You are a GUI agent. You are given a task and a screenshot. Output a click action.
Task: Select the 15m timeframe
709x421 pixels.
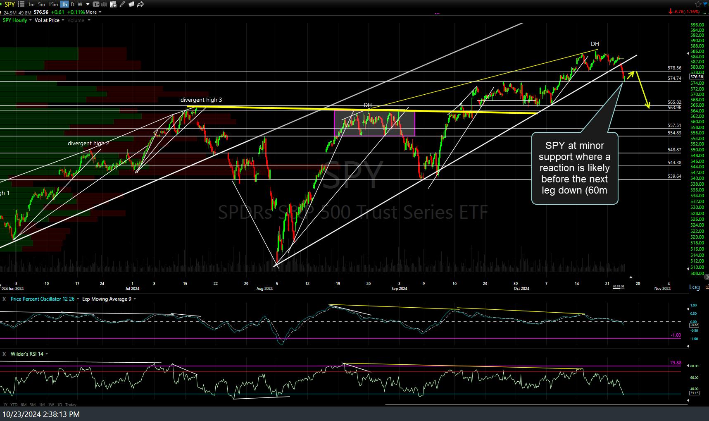pyautogui.click(x=53, y=5)
